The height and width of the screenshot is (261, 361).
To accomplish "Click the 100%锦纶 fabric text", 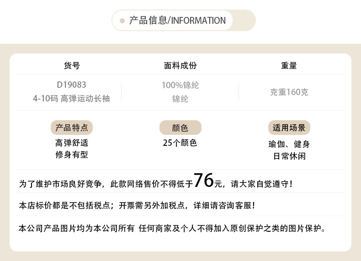I will [180, 85].
